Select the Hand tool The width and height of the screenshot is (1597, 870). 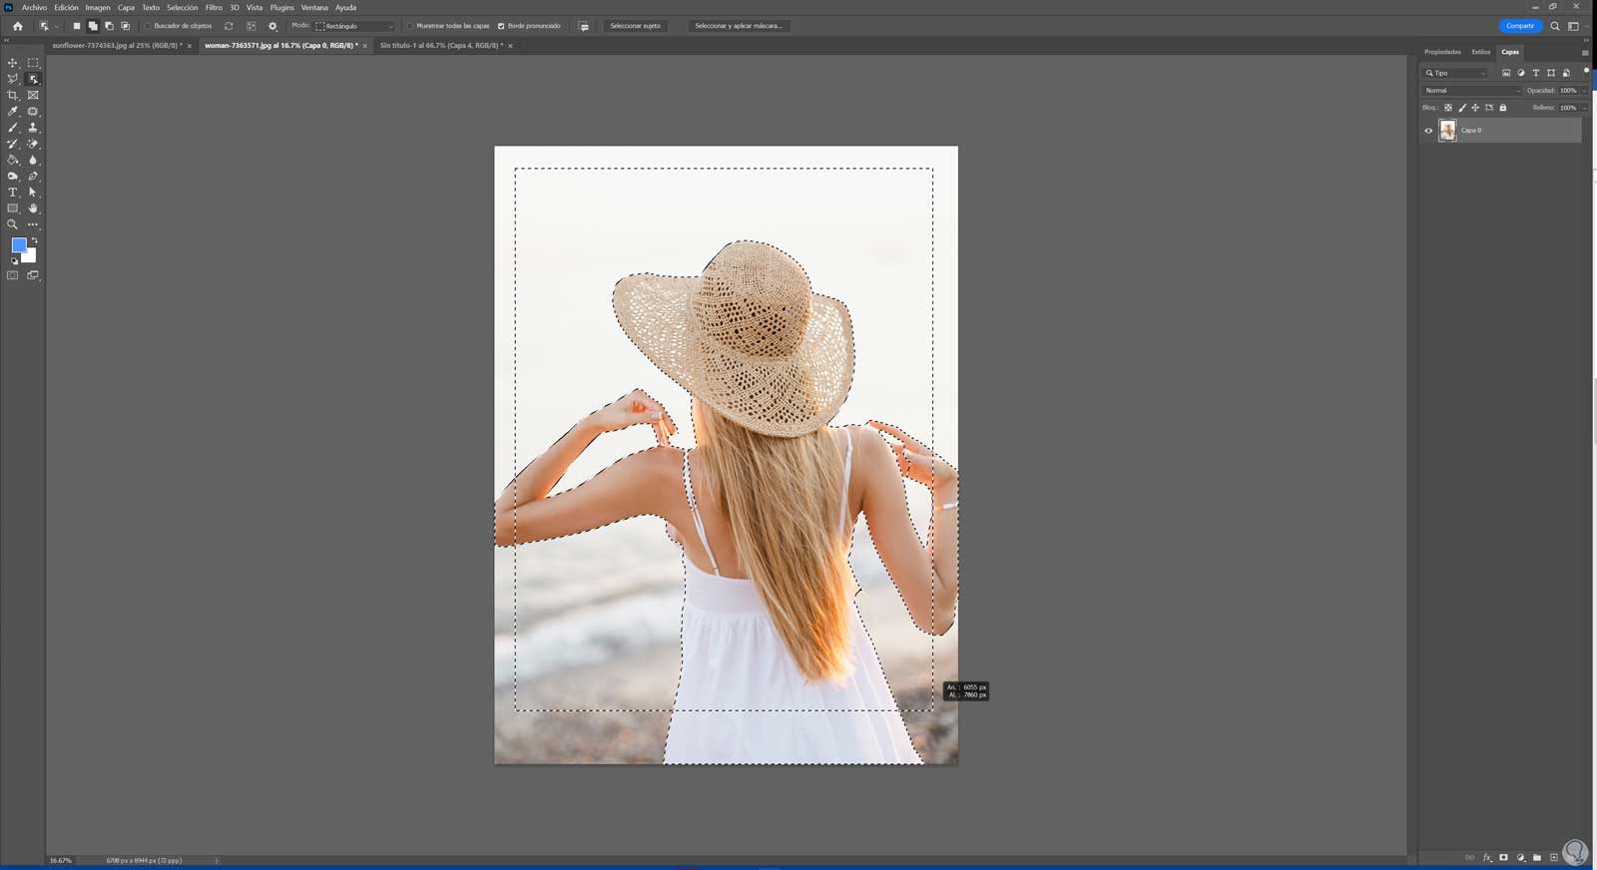[x=33, y=209]
